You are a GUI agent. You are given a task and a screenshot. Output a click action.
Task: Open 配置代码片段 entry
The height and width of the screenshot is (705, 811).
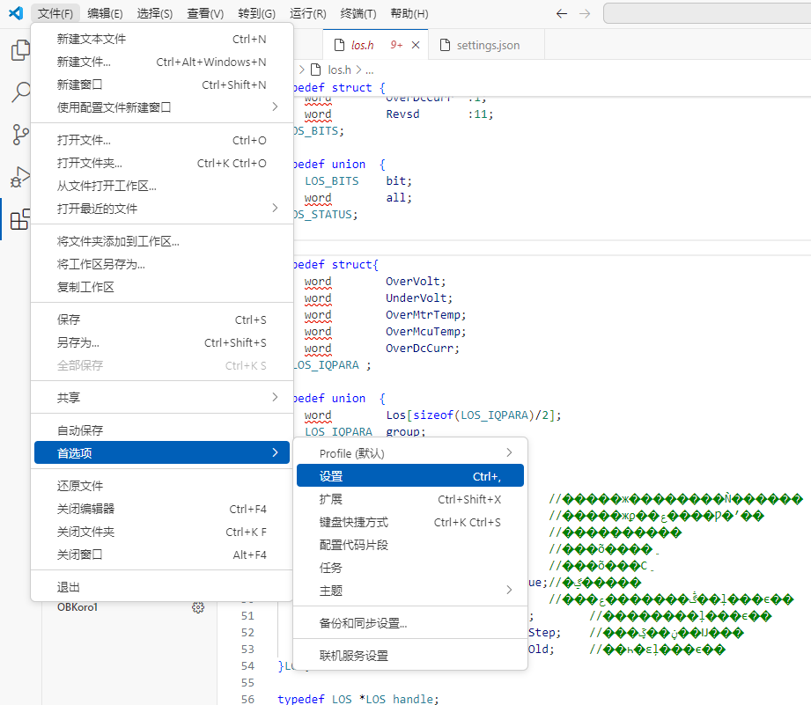410,545
